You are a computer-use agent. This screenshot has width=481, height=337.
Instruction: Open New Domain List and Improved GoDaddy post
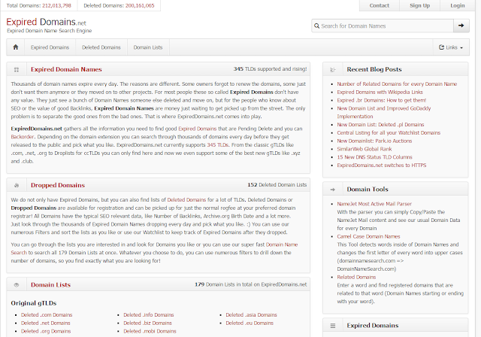click(384, 112)
